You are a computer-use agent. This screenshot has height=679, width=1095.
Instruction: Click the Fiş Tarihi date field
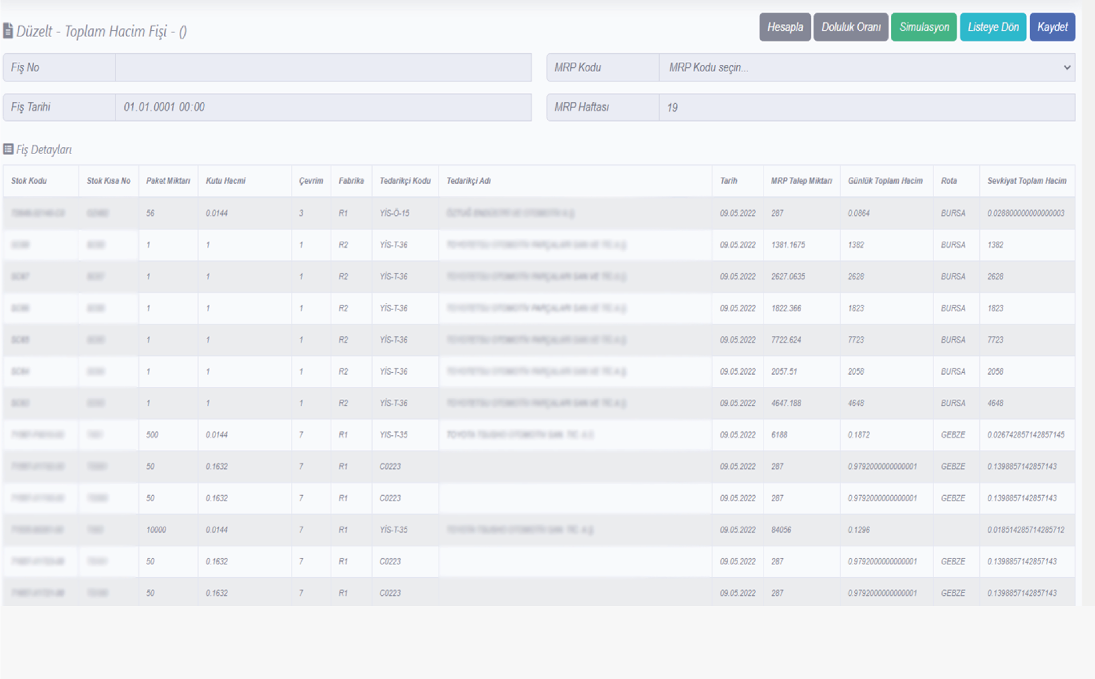pos(323,107)
